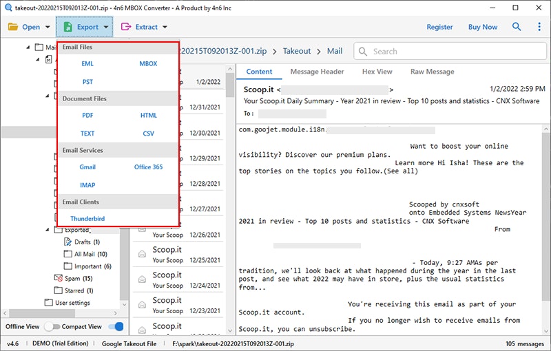Image resolution: width=551 pixels, height=351 pixels.
Task: Select the Starred (1) folder
Action: (x=79, y=290)
